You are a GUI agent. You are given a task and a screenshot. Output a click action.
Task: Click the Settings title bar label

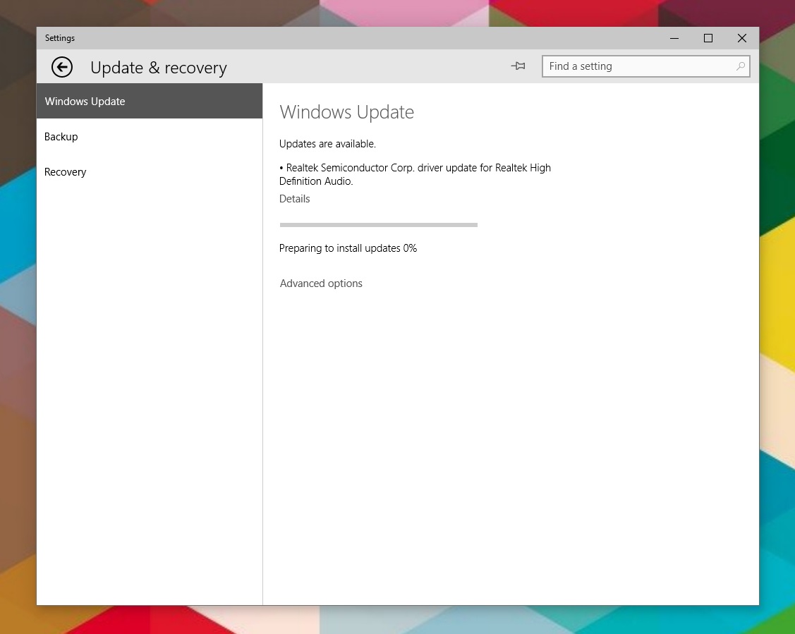(x=60, y=38)
